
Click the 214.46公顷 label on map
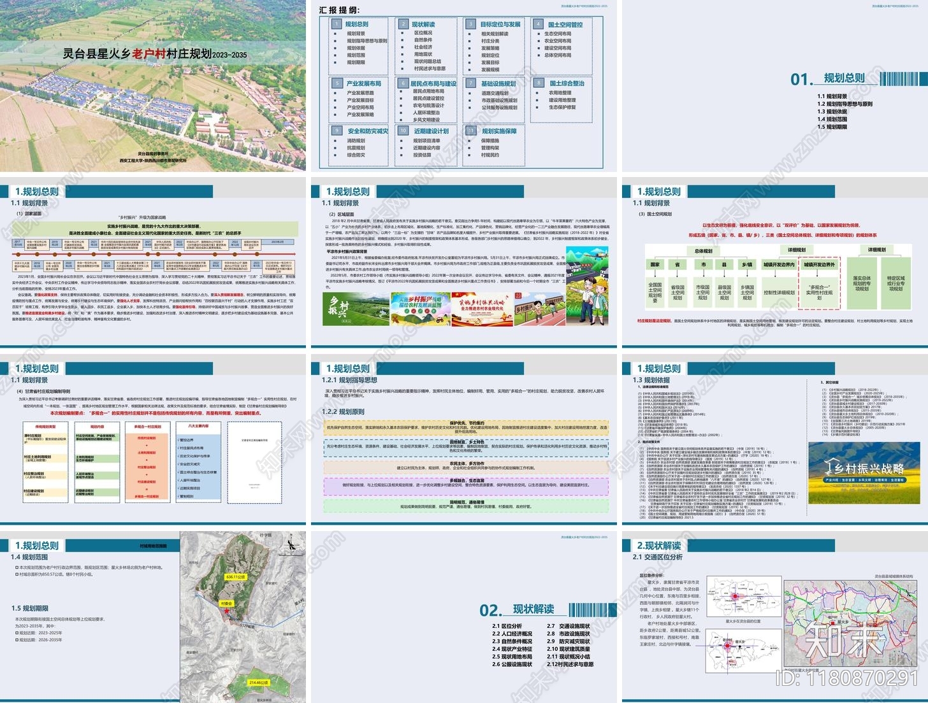pyautogui.click(x=259, y=682)
